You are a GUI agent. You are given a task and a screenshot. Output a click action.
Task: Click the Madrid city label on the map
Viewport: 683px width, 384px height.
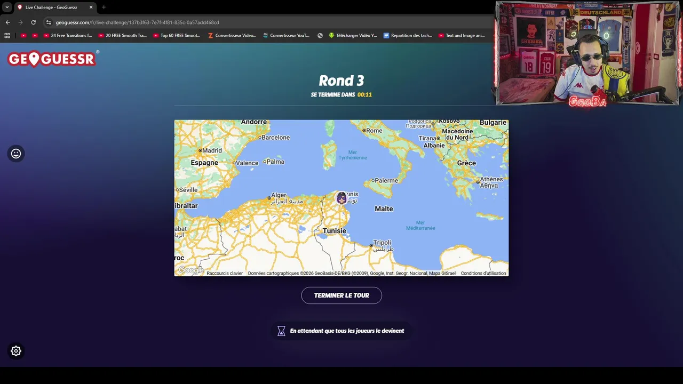[x=212, y=150]
